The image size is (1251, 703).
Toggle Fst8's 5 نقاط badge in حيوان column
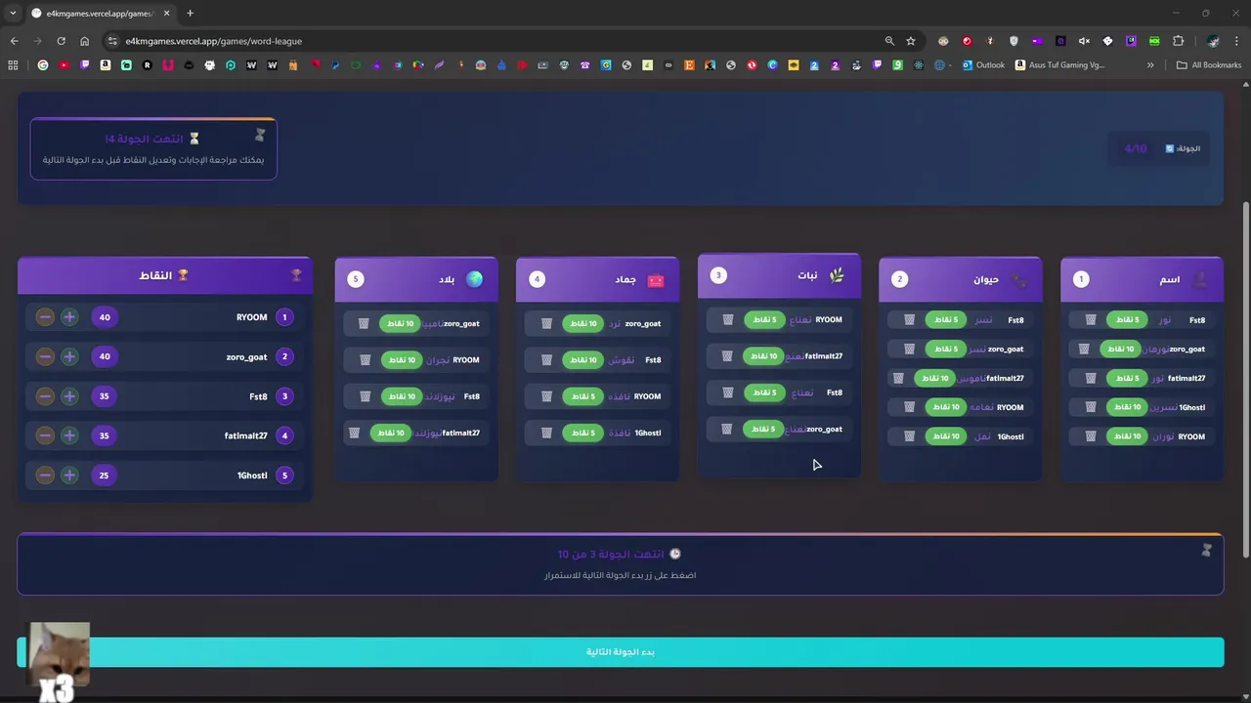(946, 319)
